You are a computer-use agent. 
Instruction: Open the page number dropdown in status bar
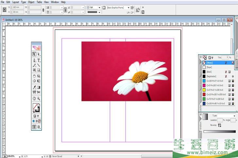(x=42, y=156)
